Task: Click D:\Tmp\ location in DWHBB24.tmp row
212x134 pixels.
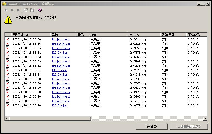Action: (193, 40)
